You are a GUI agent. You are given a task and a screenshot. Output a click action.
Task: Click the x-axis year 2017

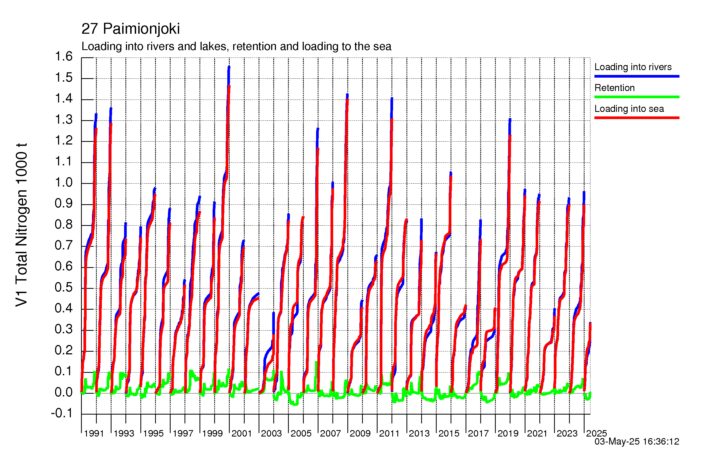[478, 433]
